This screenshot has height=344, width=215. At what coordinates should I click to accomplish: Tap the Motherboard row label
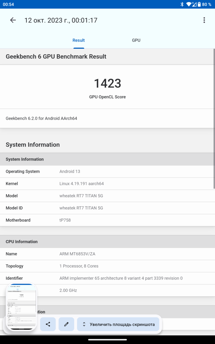click(18, 220)
